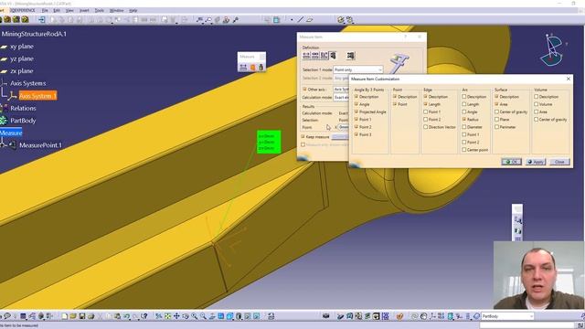Click the What's This help icon in bottom toolbar
The height and width of the screenshot is (329, 585).
pyautogui.click(x=144, y=316)
